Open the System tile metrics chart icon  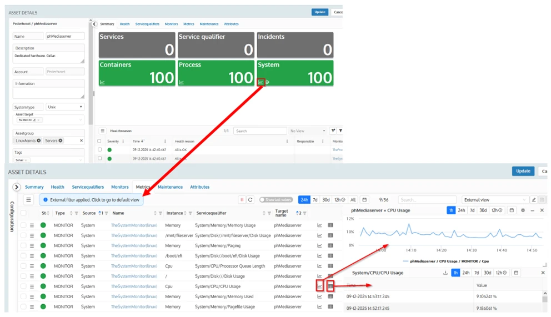click(x=261, y=82)
